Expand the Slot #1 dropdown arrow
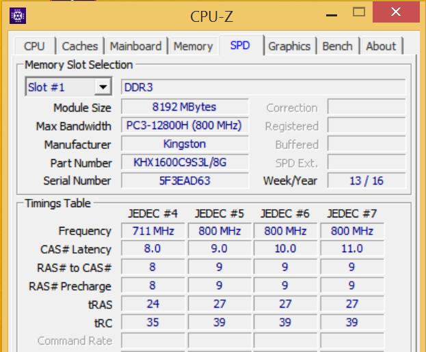Image resolution: width=426 pixels, height=352 pixels. click(x=103, y=87)
